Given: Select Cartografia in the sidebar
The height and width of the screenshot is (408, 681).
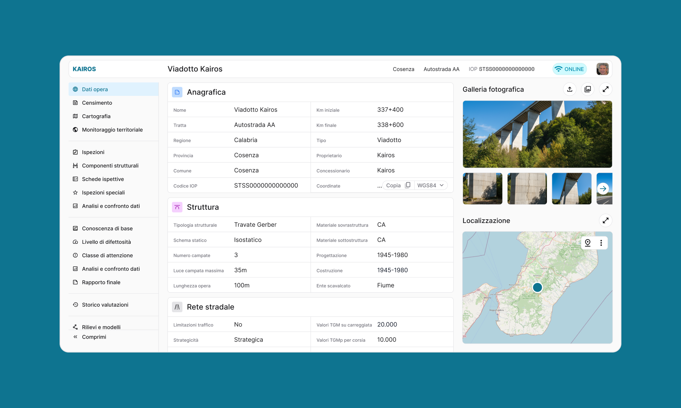Looking at the screenshot, I should (96, 116).
